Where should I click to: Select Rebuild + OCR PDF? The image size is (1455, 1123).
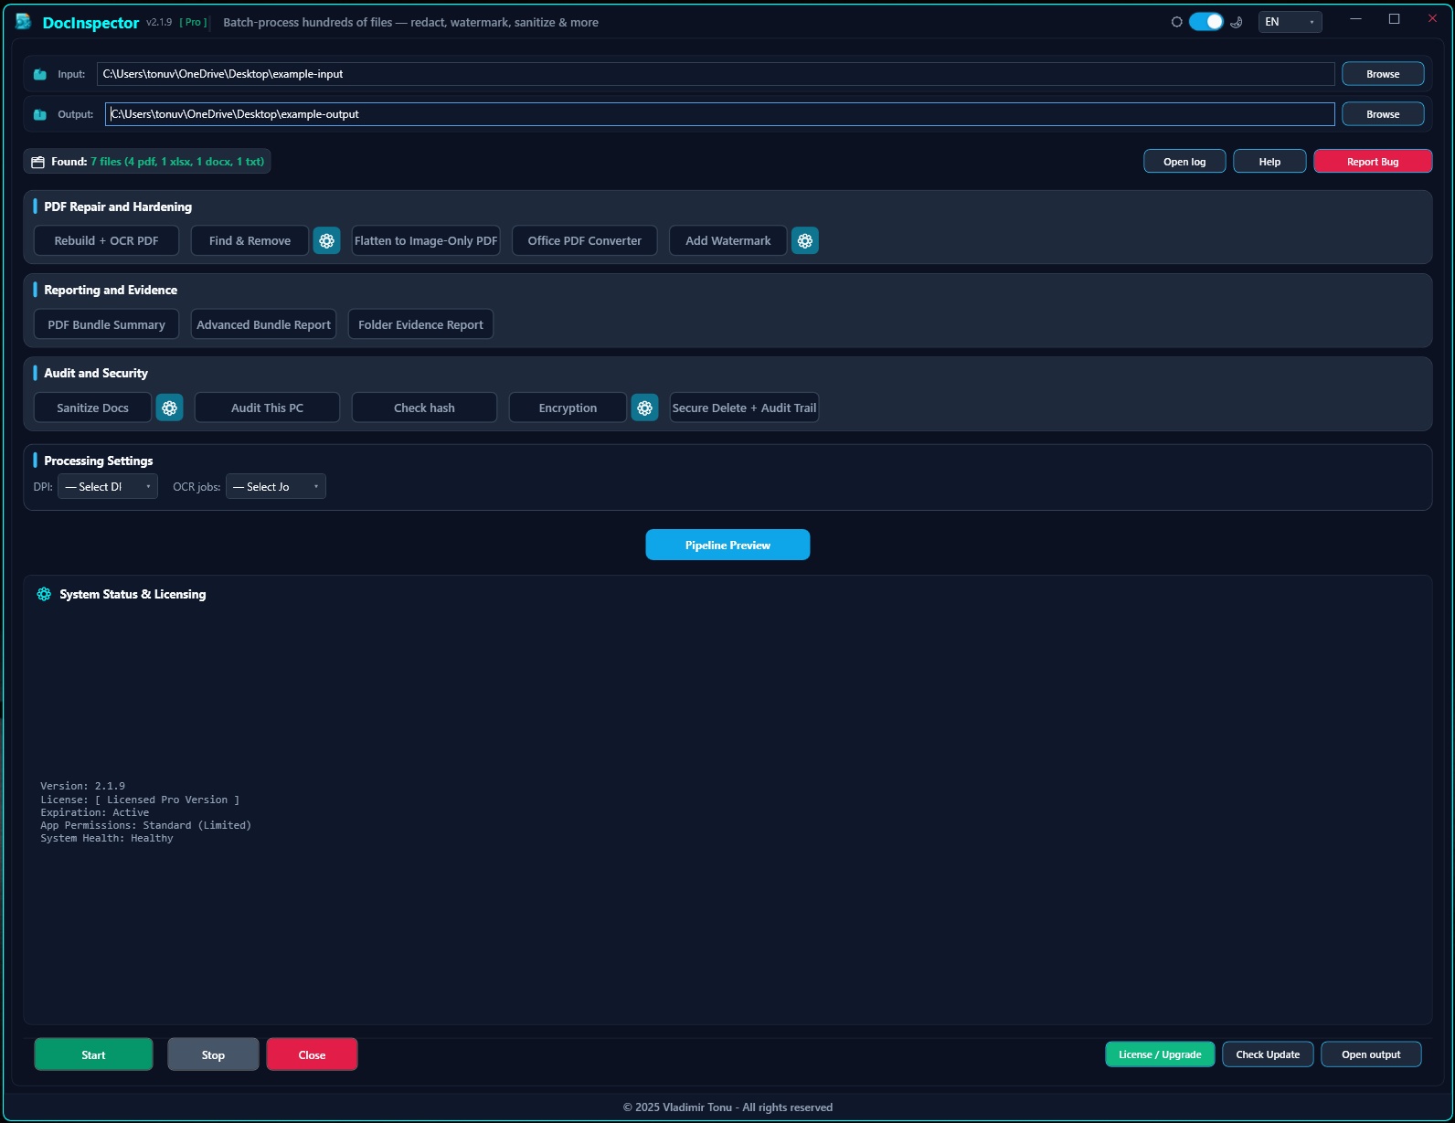pos(106,241)
